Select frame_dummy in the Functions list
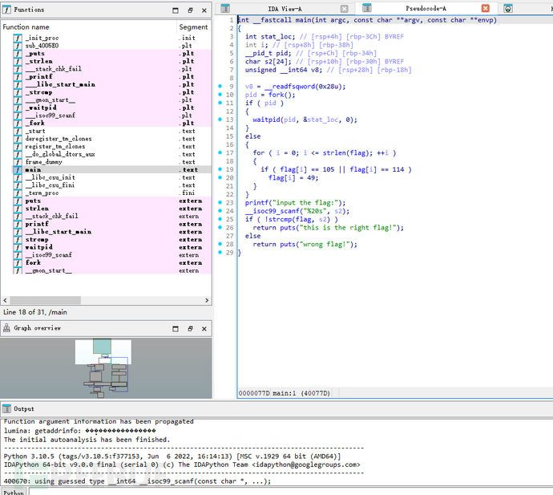553x495 pixels. pos(42,162)
